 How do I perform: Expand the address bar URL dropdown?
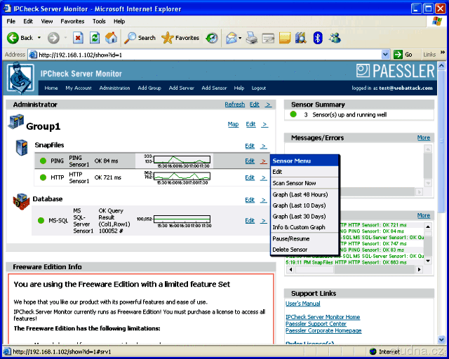pos(387,55)
